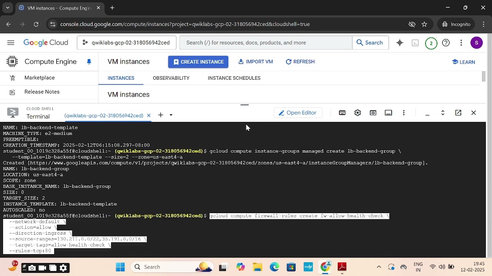Open the account avatar labeled S

pos(477,43)
